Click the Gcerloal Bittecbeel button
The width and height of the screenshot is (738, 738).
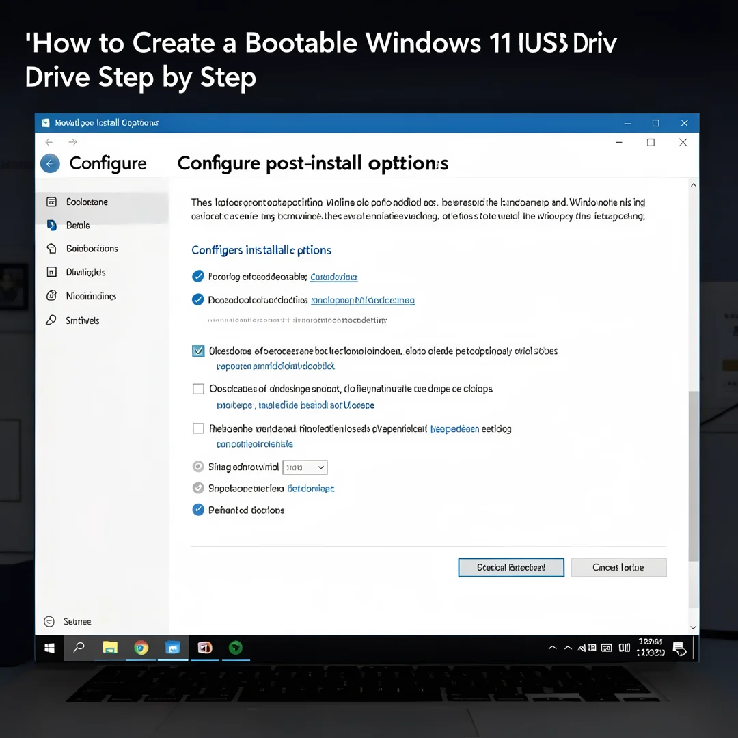[x=511, y=567]
